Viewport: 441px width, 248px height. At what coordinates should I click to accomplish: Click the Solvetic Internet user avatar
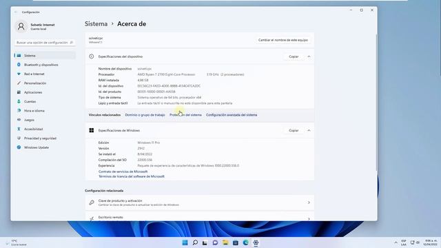(x=21, y=26)
